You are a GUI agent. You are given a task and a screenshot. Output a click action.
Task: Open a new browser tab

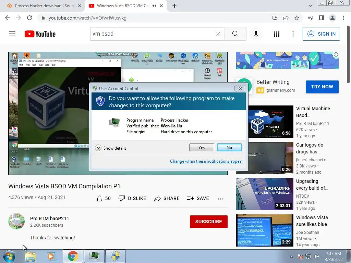point(174,6)
